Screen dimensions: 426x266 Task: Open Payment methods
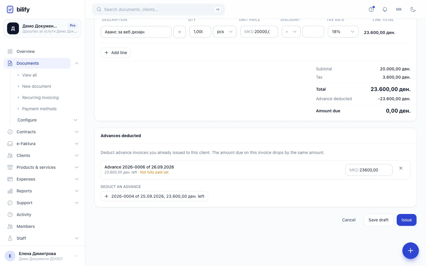click(39, 109)
